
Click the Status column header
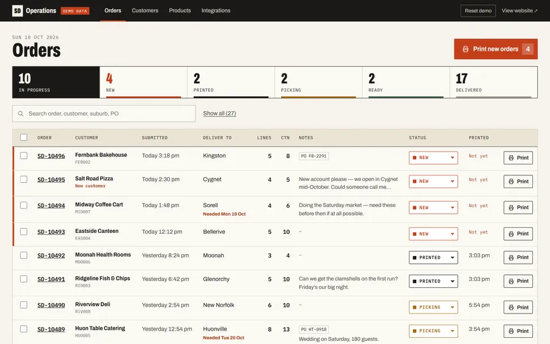[417, 138]
